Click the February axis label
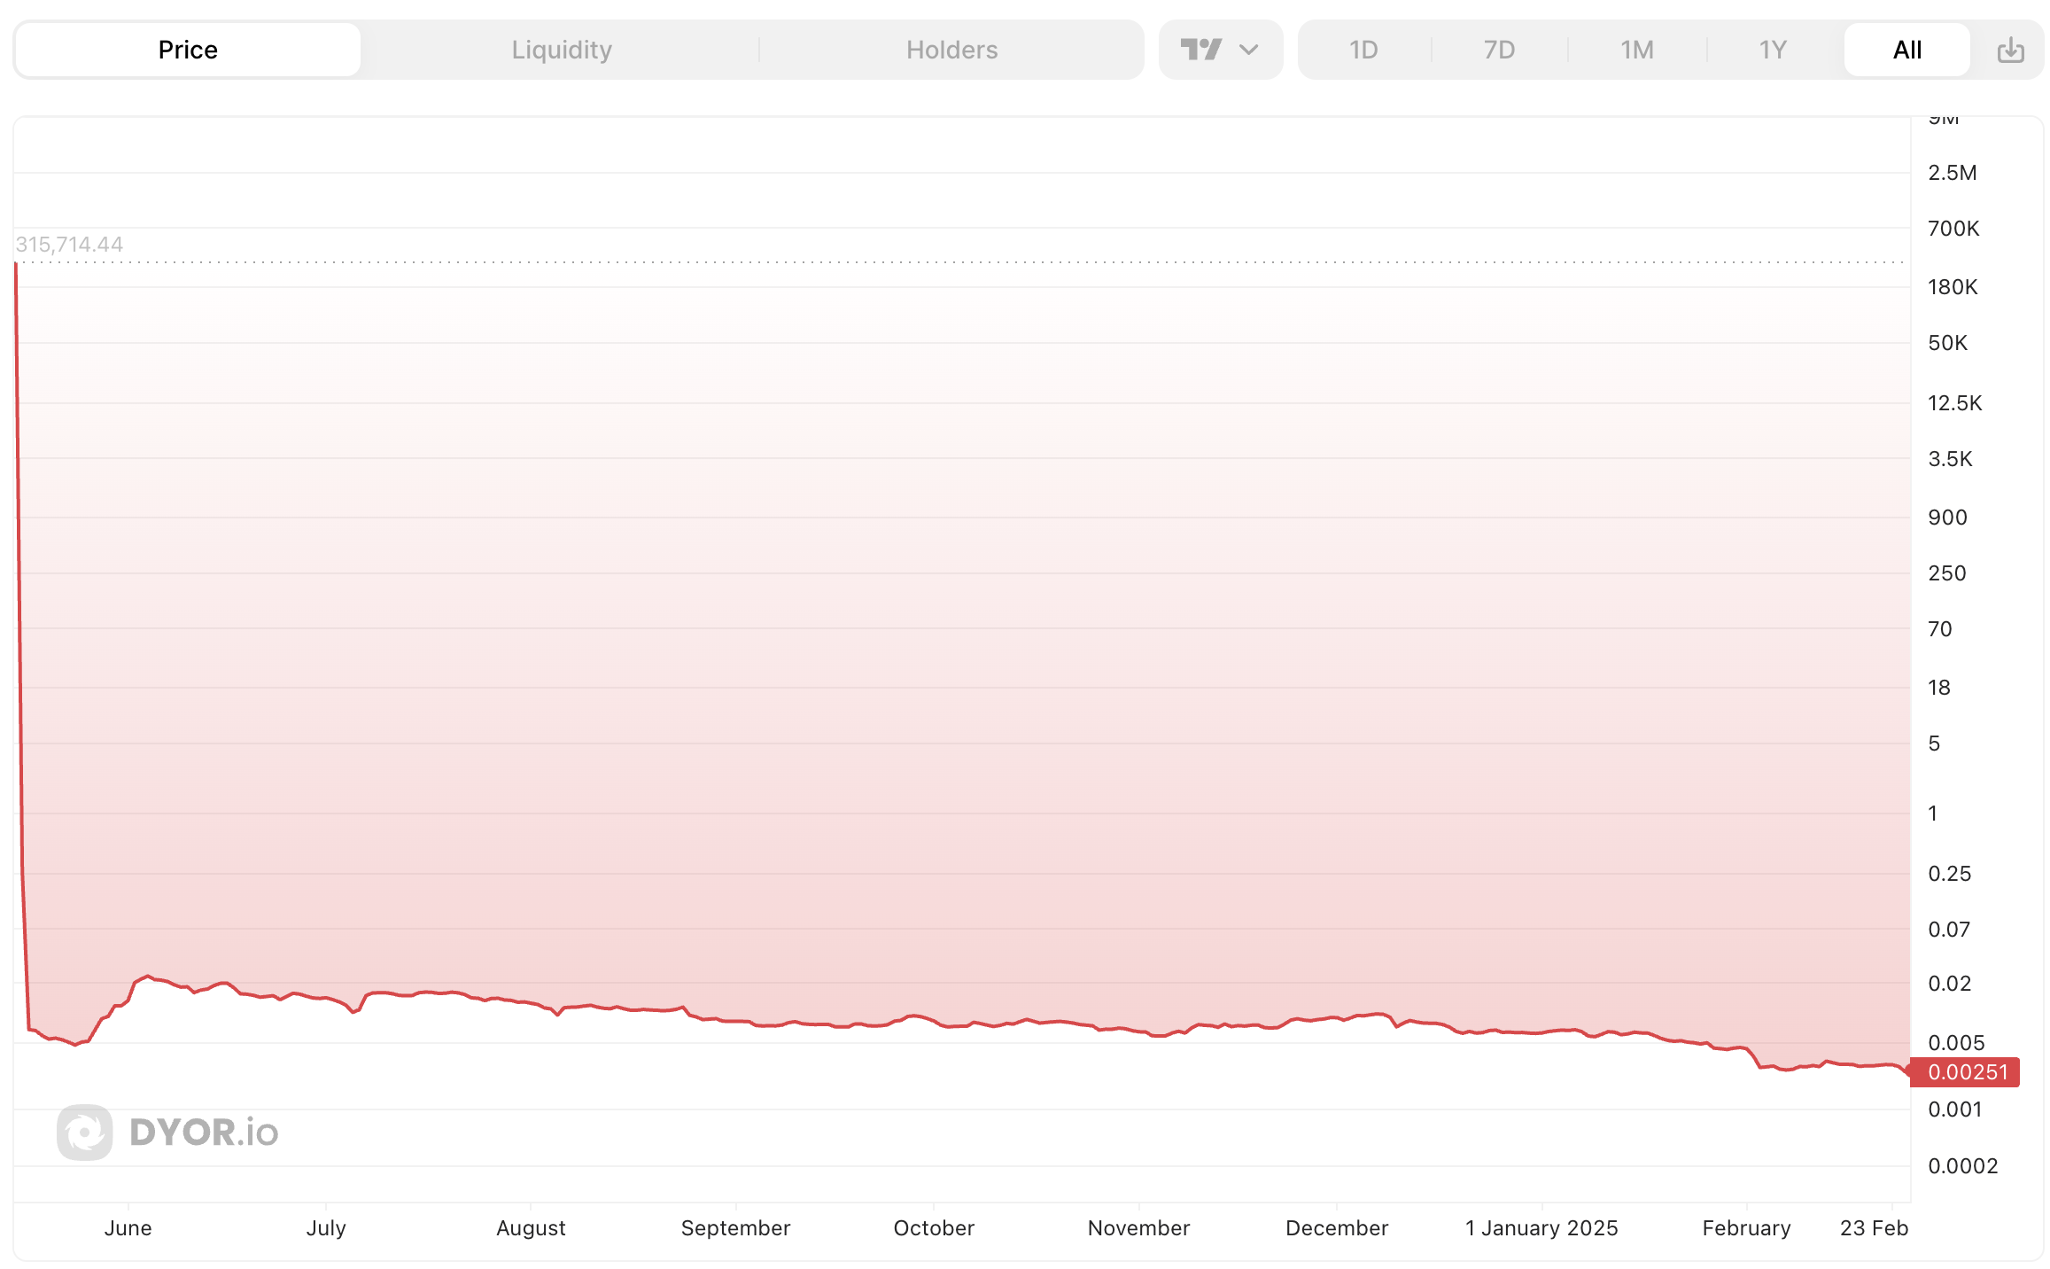Screen dimensions: 2050x1269 coord(1746,1228)
